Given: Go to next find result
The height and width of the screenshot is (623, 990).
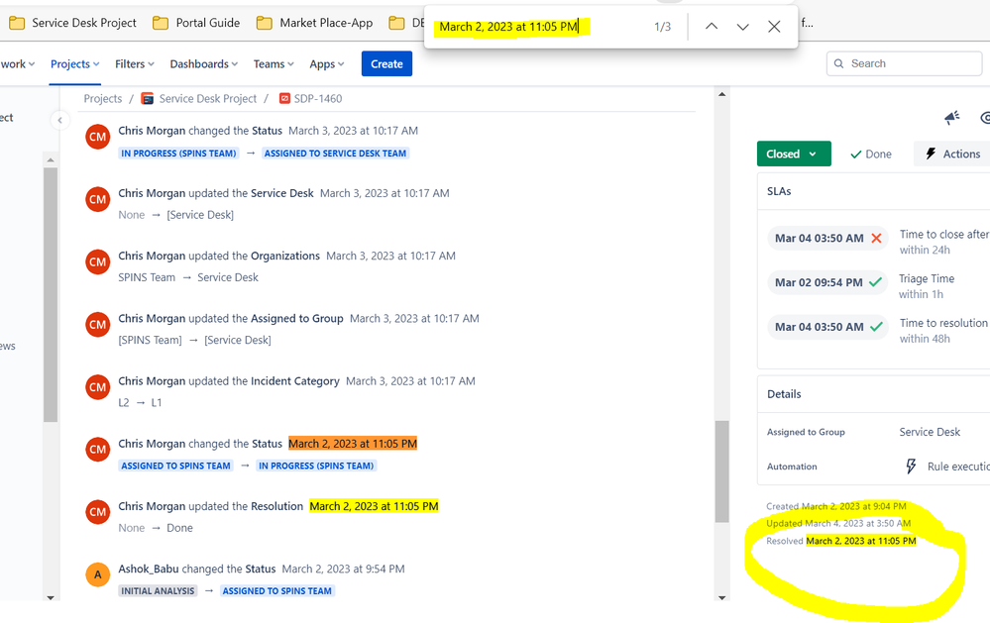Looking at the screenshot, I should (x=742, y=27).
